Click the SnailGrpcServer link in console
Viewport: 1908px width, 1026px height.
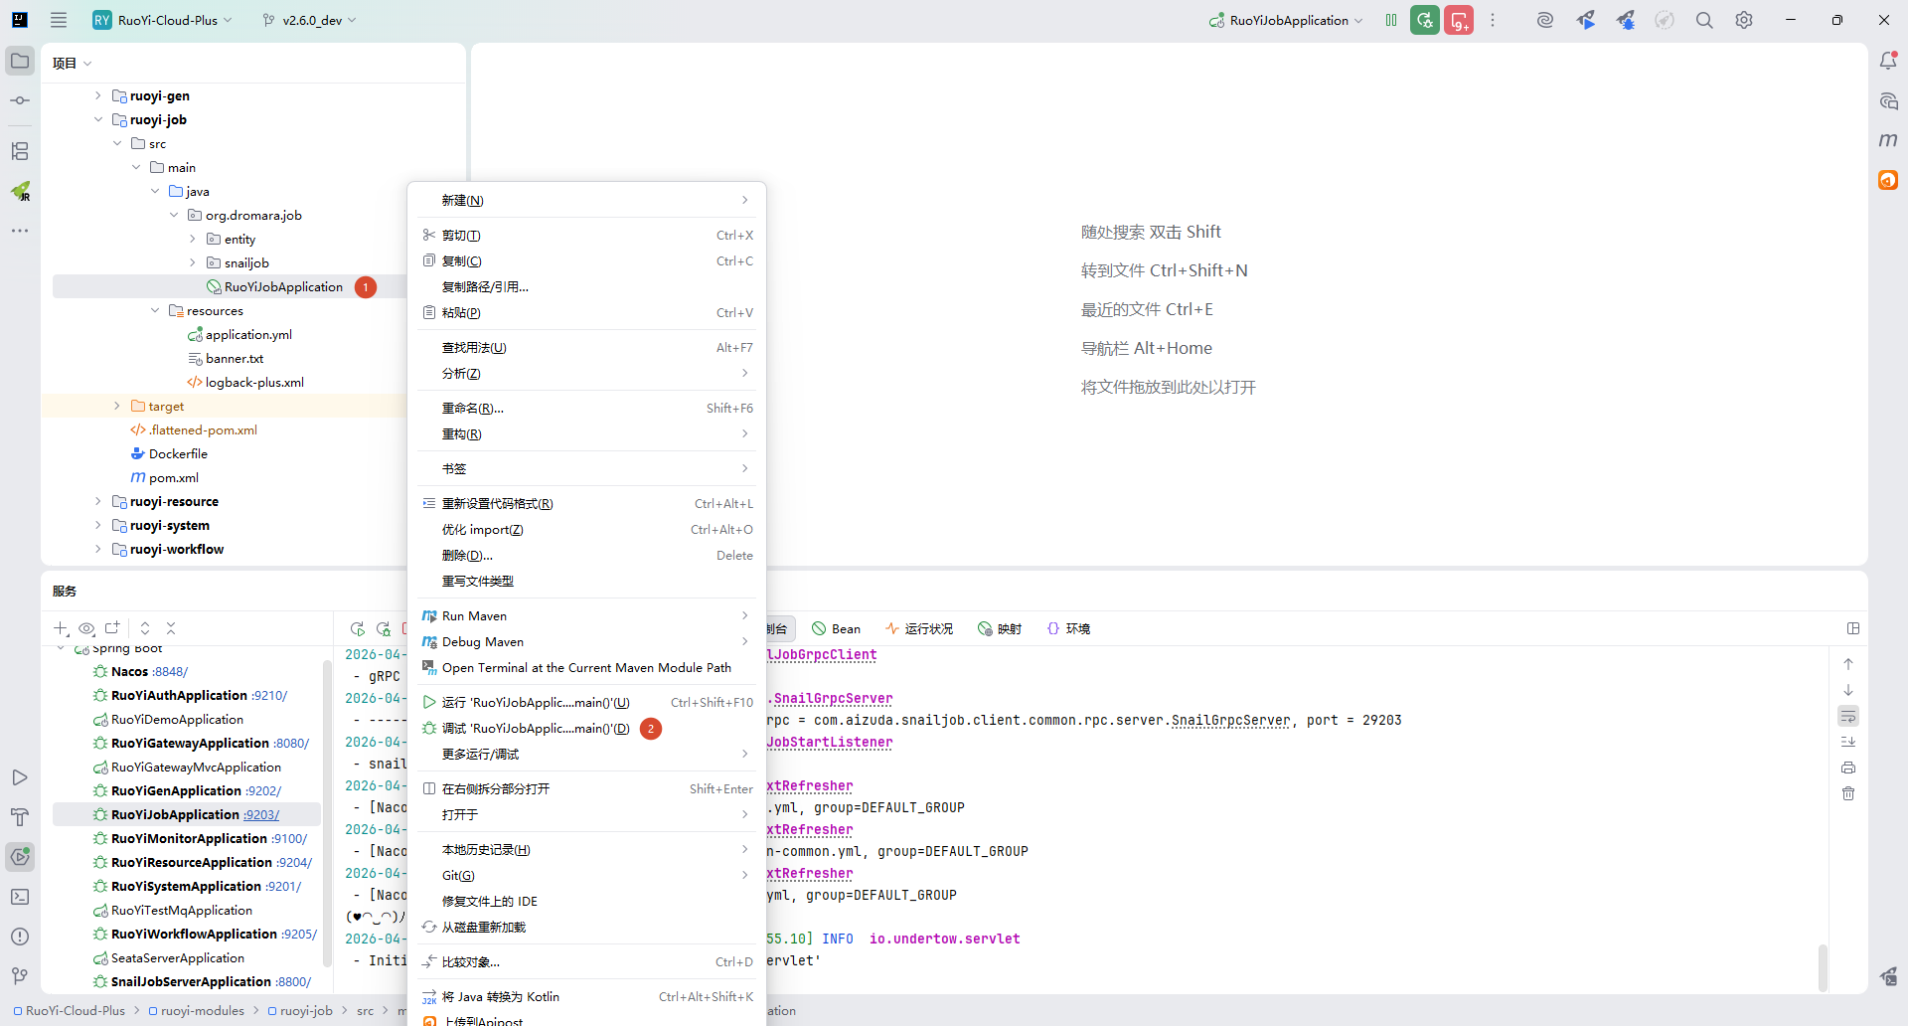point(833,699)
